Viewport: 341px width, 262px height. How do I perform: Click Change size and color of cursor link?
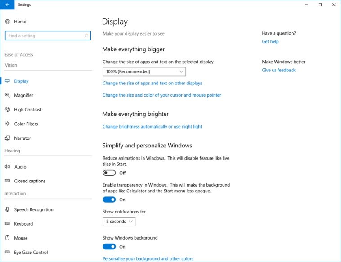162,95
